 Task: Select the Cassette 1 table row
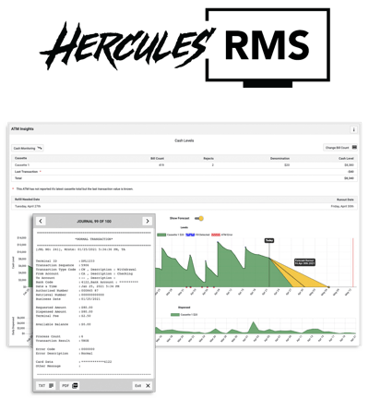pyautogui.click(x=184, y=165)
